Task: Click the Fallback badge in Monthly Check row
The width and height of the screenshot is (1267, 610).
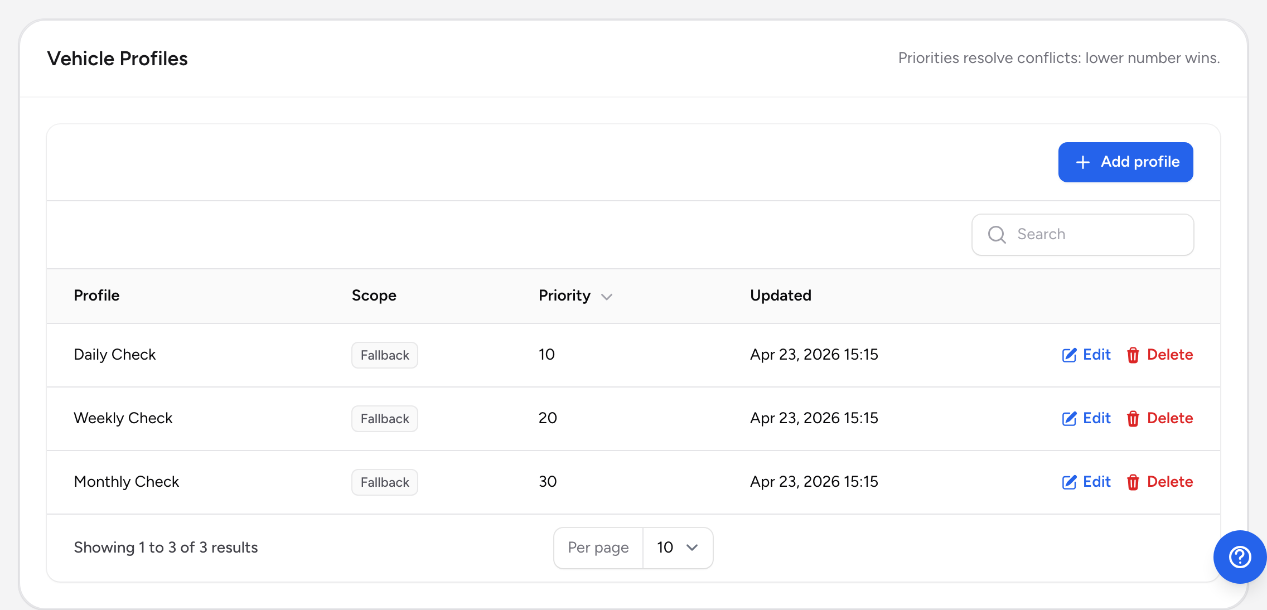Action: pos(385,482)
